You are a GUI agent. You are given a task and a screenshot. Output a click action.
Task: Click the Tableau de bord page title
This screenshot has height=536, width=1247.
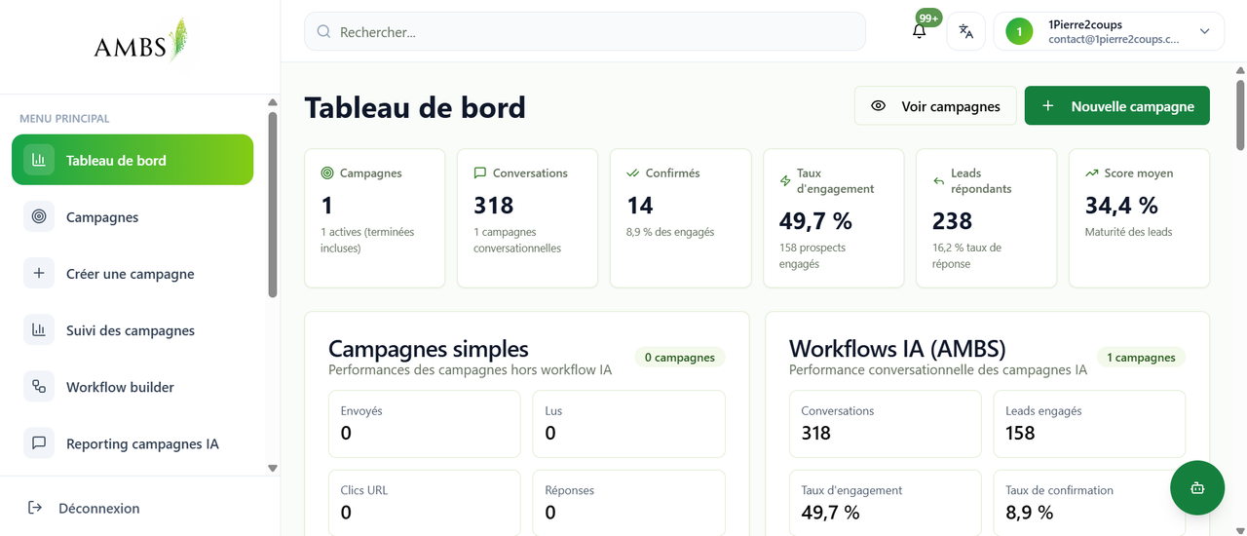click(x=415, y=106)
